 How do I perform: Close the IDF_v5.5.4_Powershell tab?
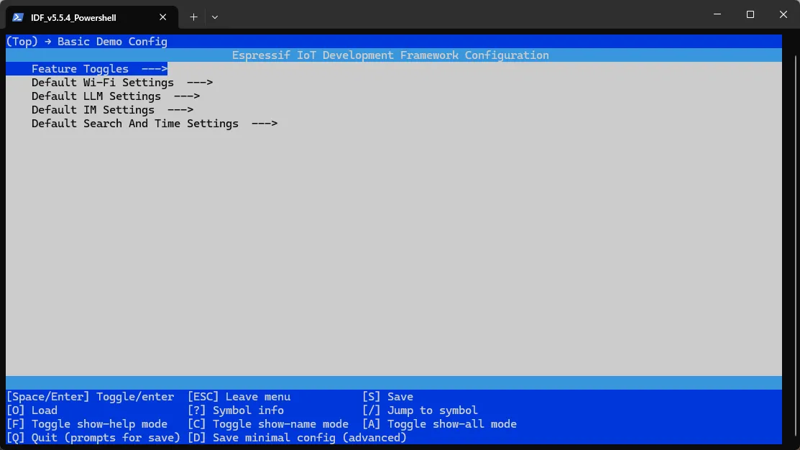coord(164,17)
